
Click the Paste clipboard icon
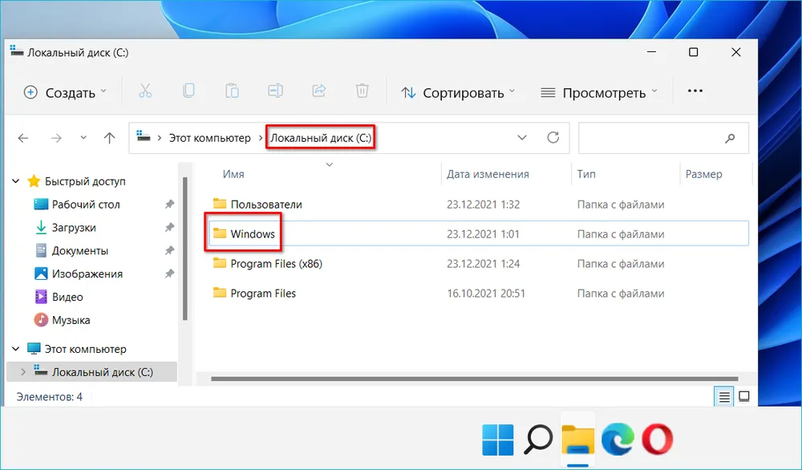point(232,91)
